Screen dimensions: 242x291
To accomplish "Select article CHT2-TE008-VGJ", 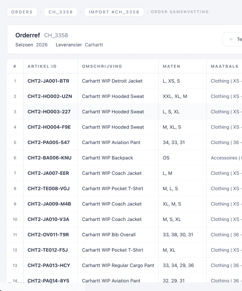I will click(x=49, y=188).
